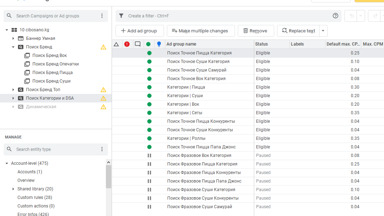The height and width of the screenshot is (216, 384).
Task: Sort by the green status dot column header
Action: (x=148, y=44)
